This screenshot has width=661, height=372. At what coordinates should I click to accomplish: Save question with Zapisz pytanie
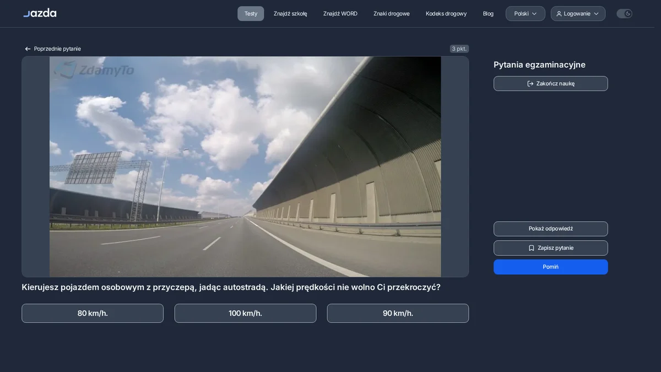click(x=551, y=248)
